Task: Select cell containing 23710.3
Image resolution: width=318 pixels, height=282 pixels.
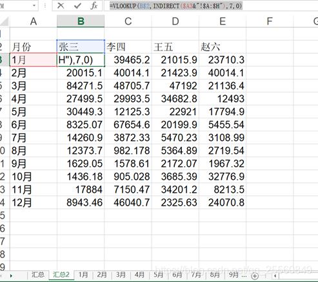Action: pyautogui.click(x=223, y=60)
